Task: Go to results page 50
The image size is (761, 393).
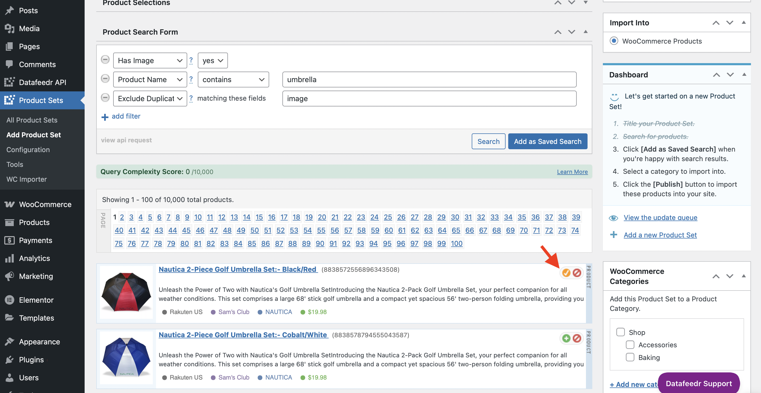Action: 254,230
